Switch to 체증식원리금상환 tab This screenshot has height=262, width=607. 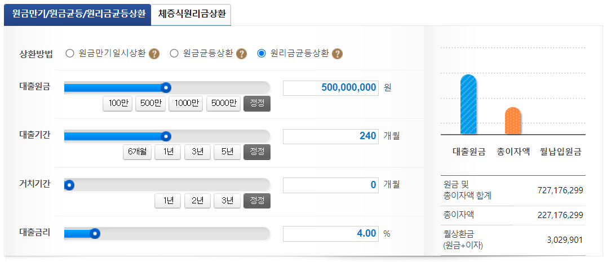(x=191, y=14)
